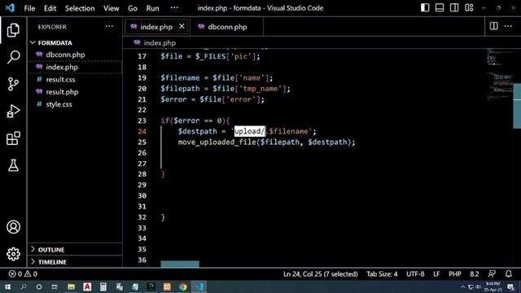Change LF end of line sequence
The height and width of the screenshot is (293, 521).
click(436, 274)
